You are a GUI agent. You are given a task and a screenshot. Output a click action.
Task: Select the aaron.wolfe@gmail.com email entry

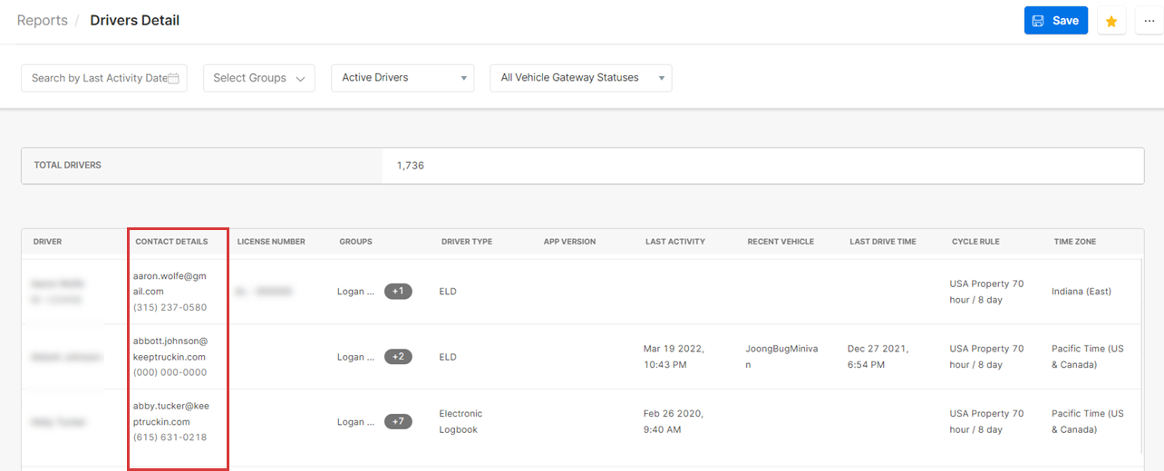point(170,284)
